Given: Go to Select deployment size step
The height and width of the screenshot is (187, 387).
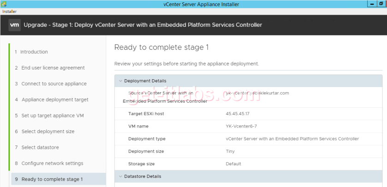Looking at the screenshot, I should pos(48,131).
